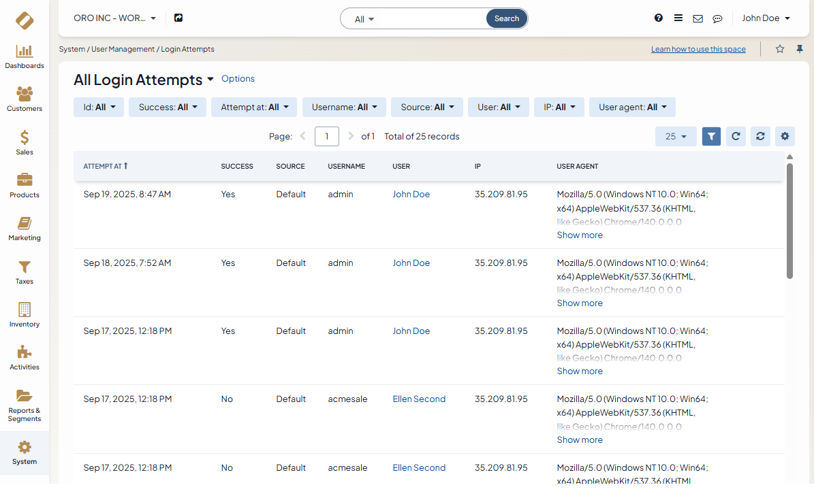Viewport: 814px width, 500px height.
Task: Toggle the grid filters funnel button
Action: pos(711,136)
